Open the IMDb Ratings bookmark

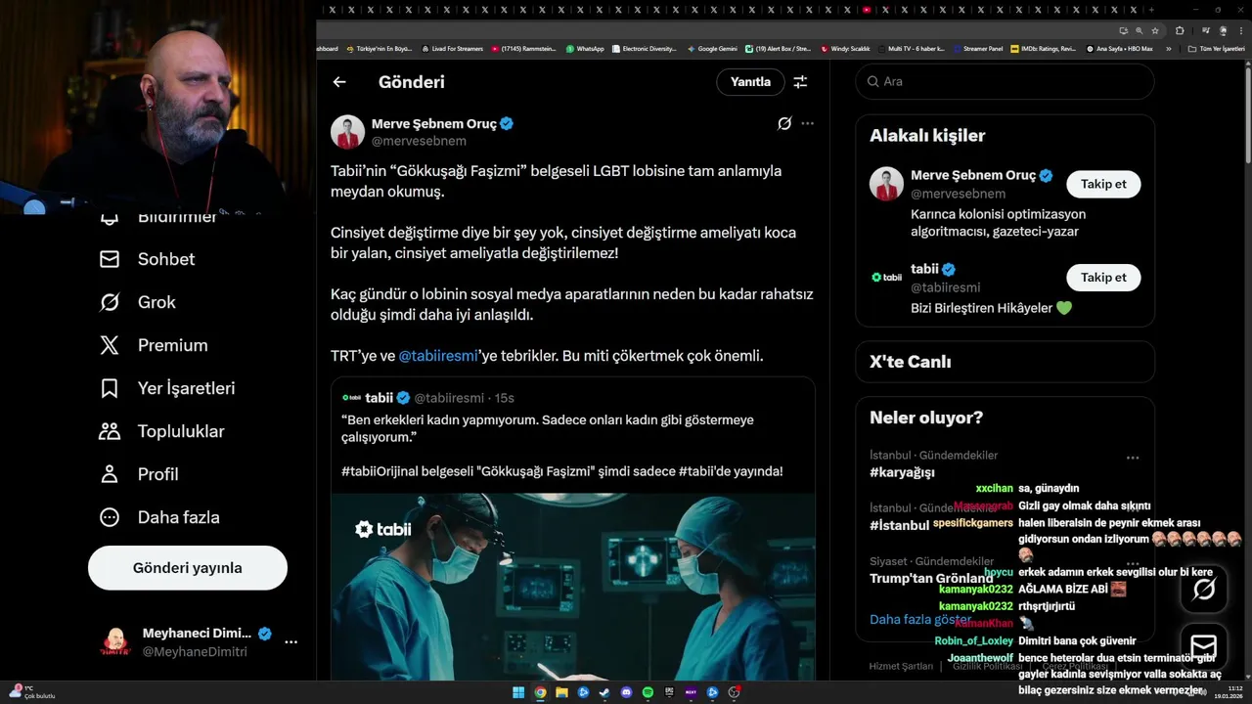click(x=1043, y=49)
